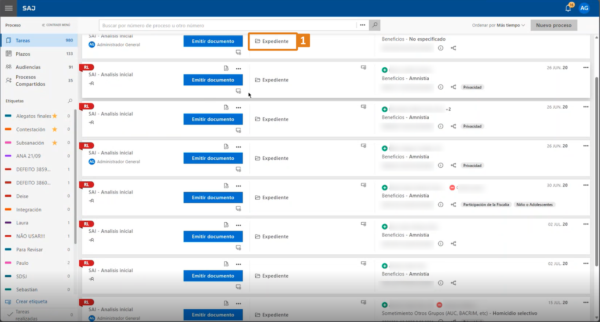The height and width of the screenshot is (322, 600).
Task: Click Administrador General in the No especificado row
Action: pyautogui.click(x=118, y=45)
